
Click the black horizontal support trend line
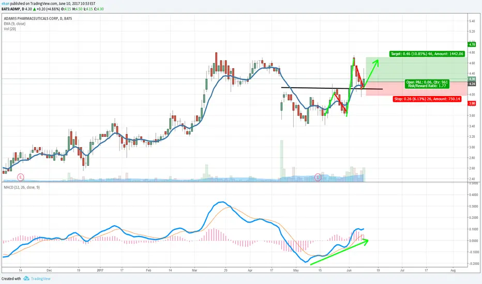pyautogui.click(x=332, y=88)
